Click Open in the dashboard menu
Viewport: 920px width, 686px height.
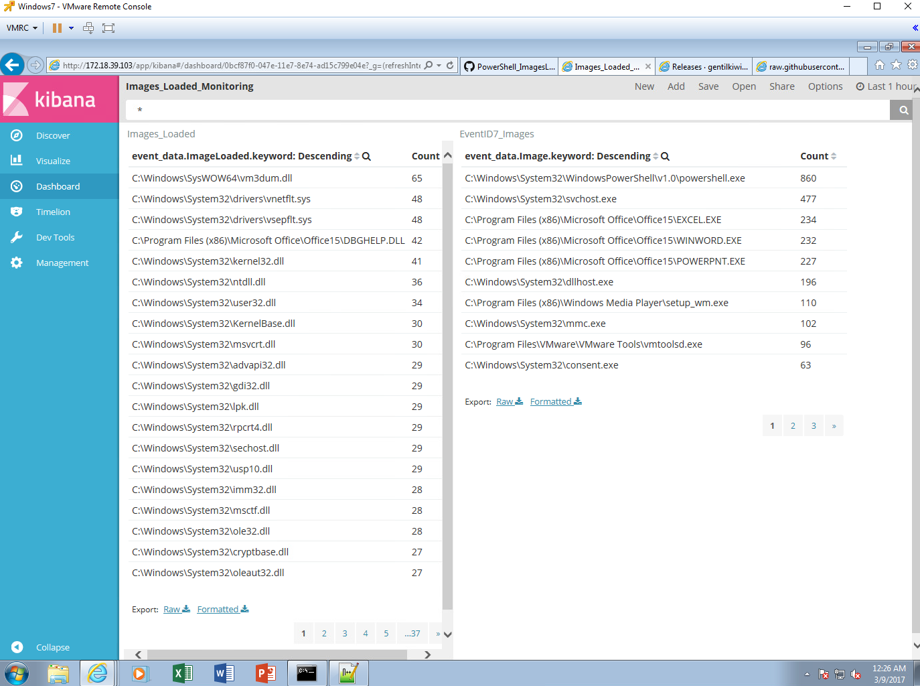(x=744, y=86)
